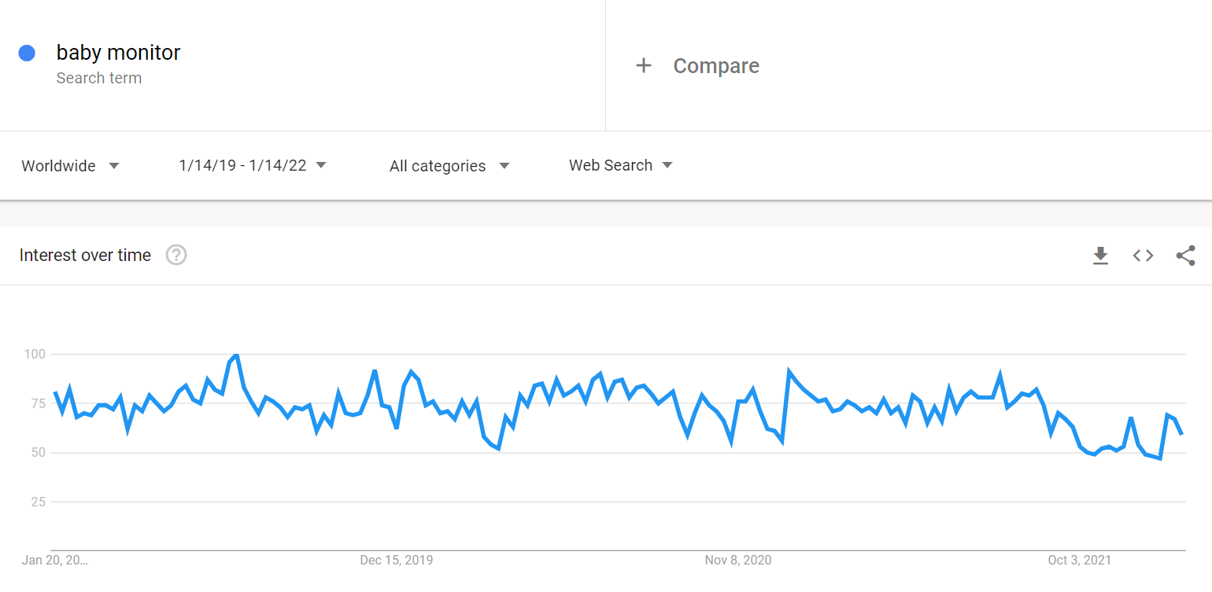Click the blue dot for baby monitor
The width and height of the screenshot is (1212, 592).
27,53
